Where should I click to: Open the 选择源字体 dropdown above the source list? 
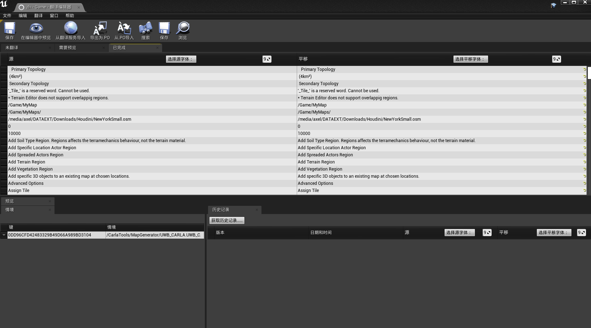(x=181, y=59)
